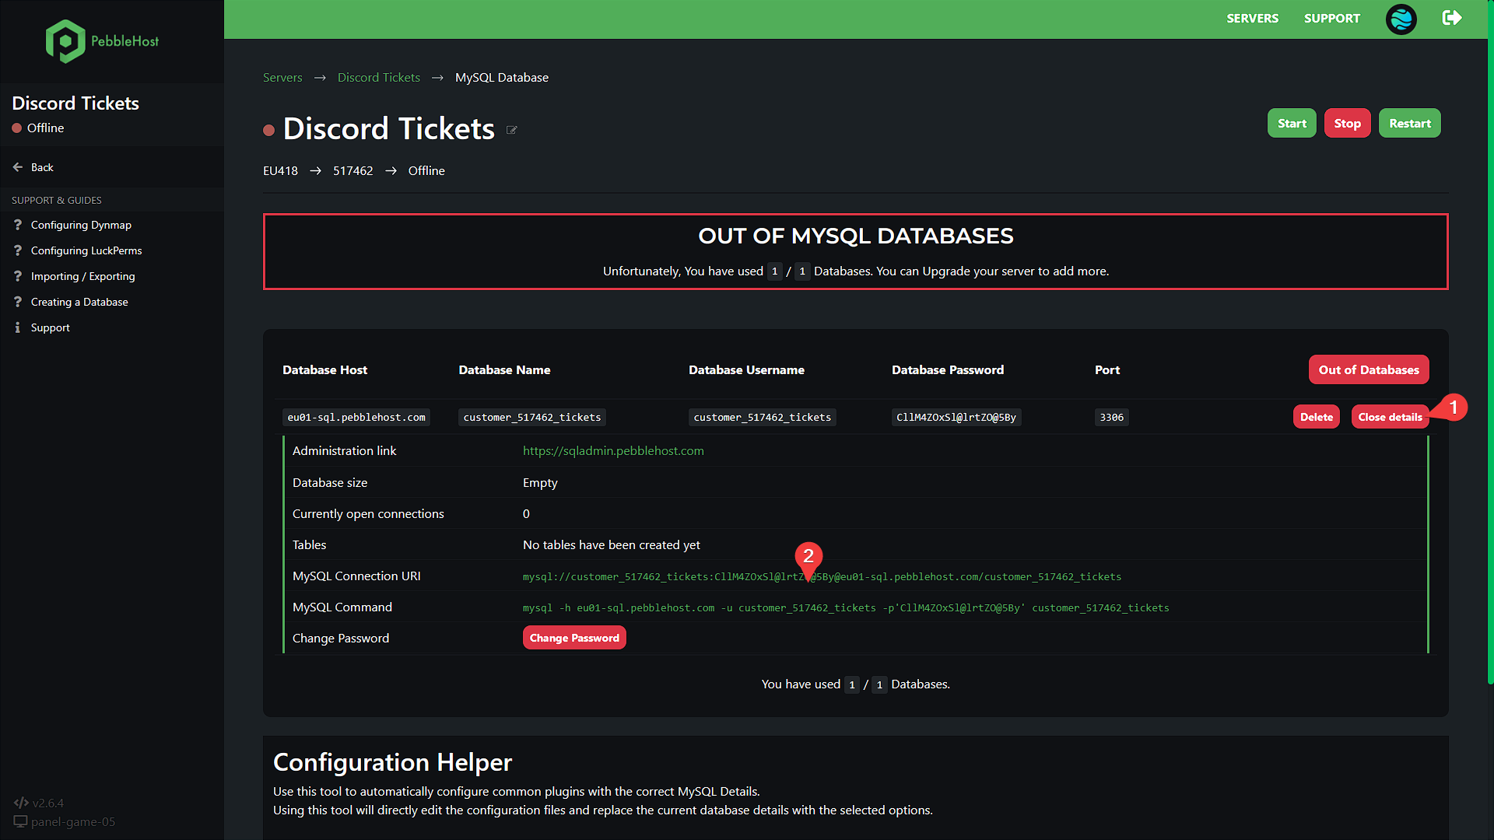Click the question mark icon for Configuring Dynmap
Image resolution: width=1494 pixels, height=840 pixels.
(x=18, y=225)
